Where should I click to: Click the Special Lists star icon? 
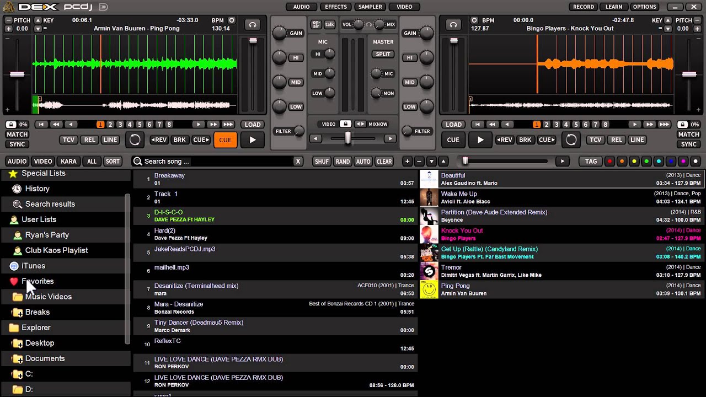13,174
